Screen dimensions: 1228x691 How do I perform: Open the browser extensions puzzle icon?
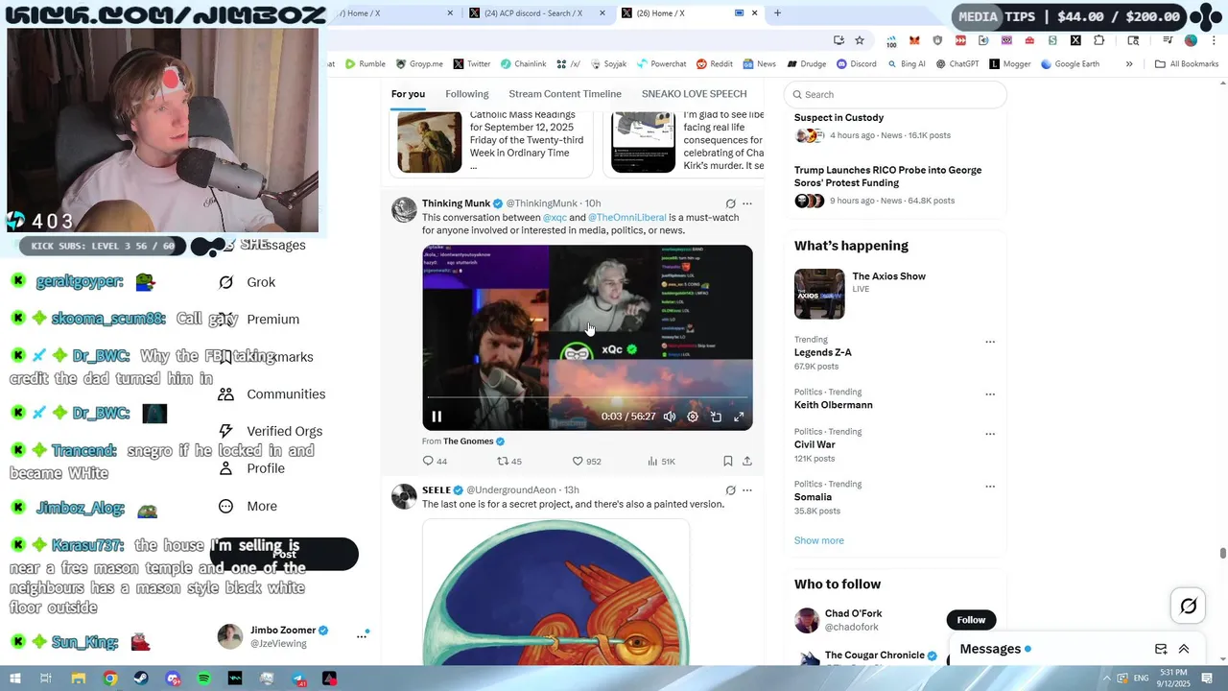(1099, 40)
